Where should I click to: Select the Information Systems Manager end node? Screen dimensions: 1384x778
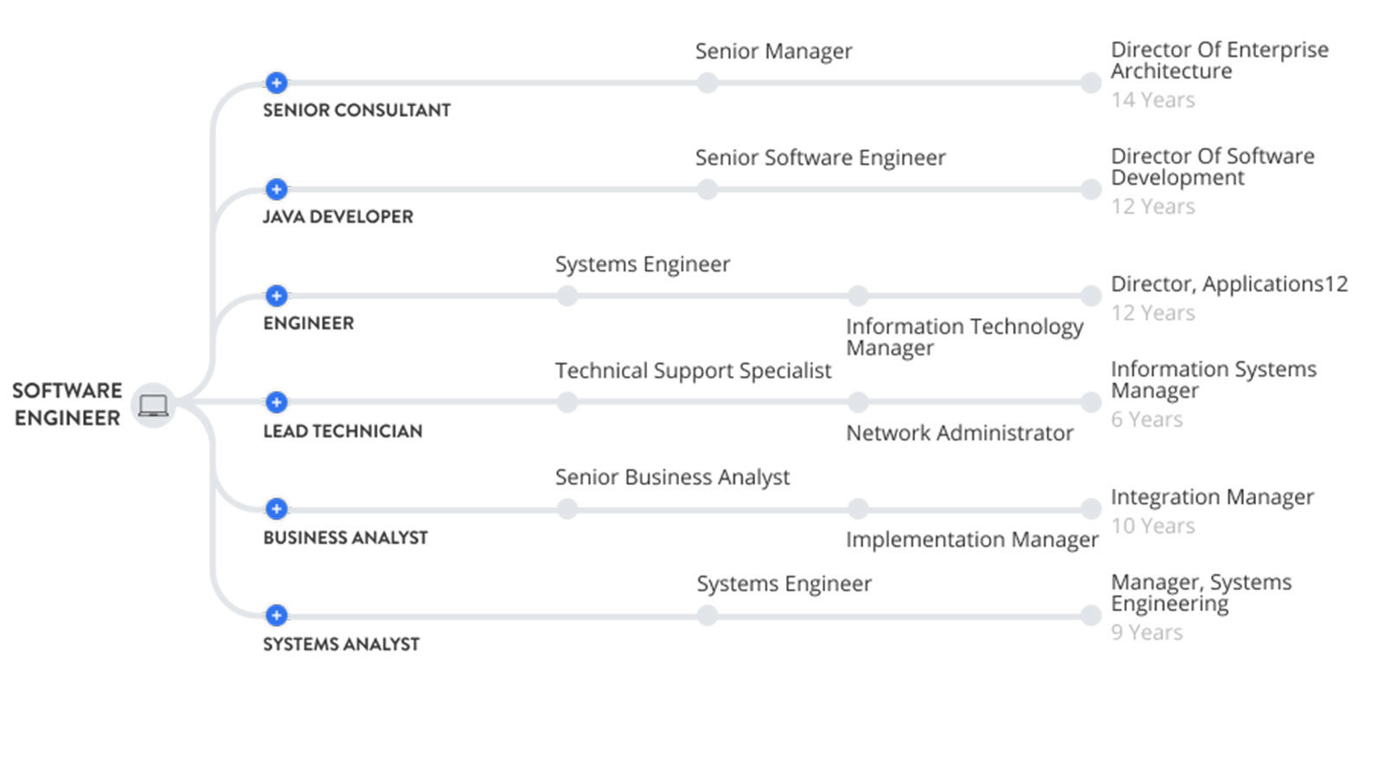1091,402
